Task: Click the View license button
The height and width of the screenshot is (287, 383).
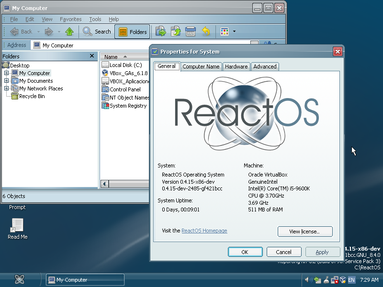Action: [305, 231]
